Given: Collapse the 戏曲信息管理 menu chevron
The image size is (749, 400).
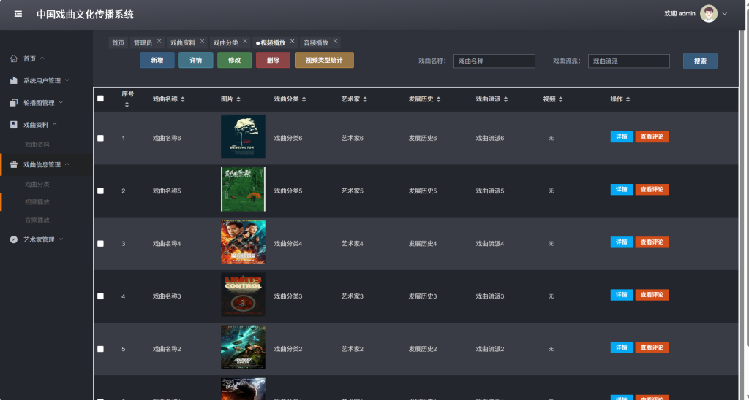Looking at the screenshot, I should 67,164.
